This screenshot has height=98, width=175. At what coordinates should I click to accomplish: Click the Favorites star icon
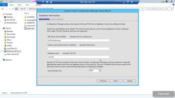click(x=4, y=14)
